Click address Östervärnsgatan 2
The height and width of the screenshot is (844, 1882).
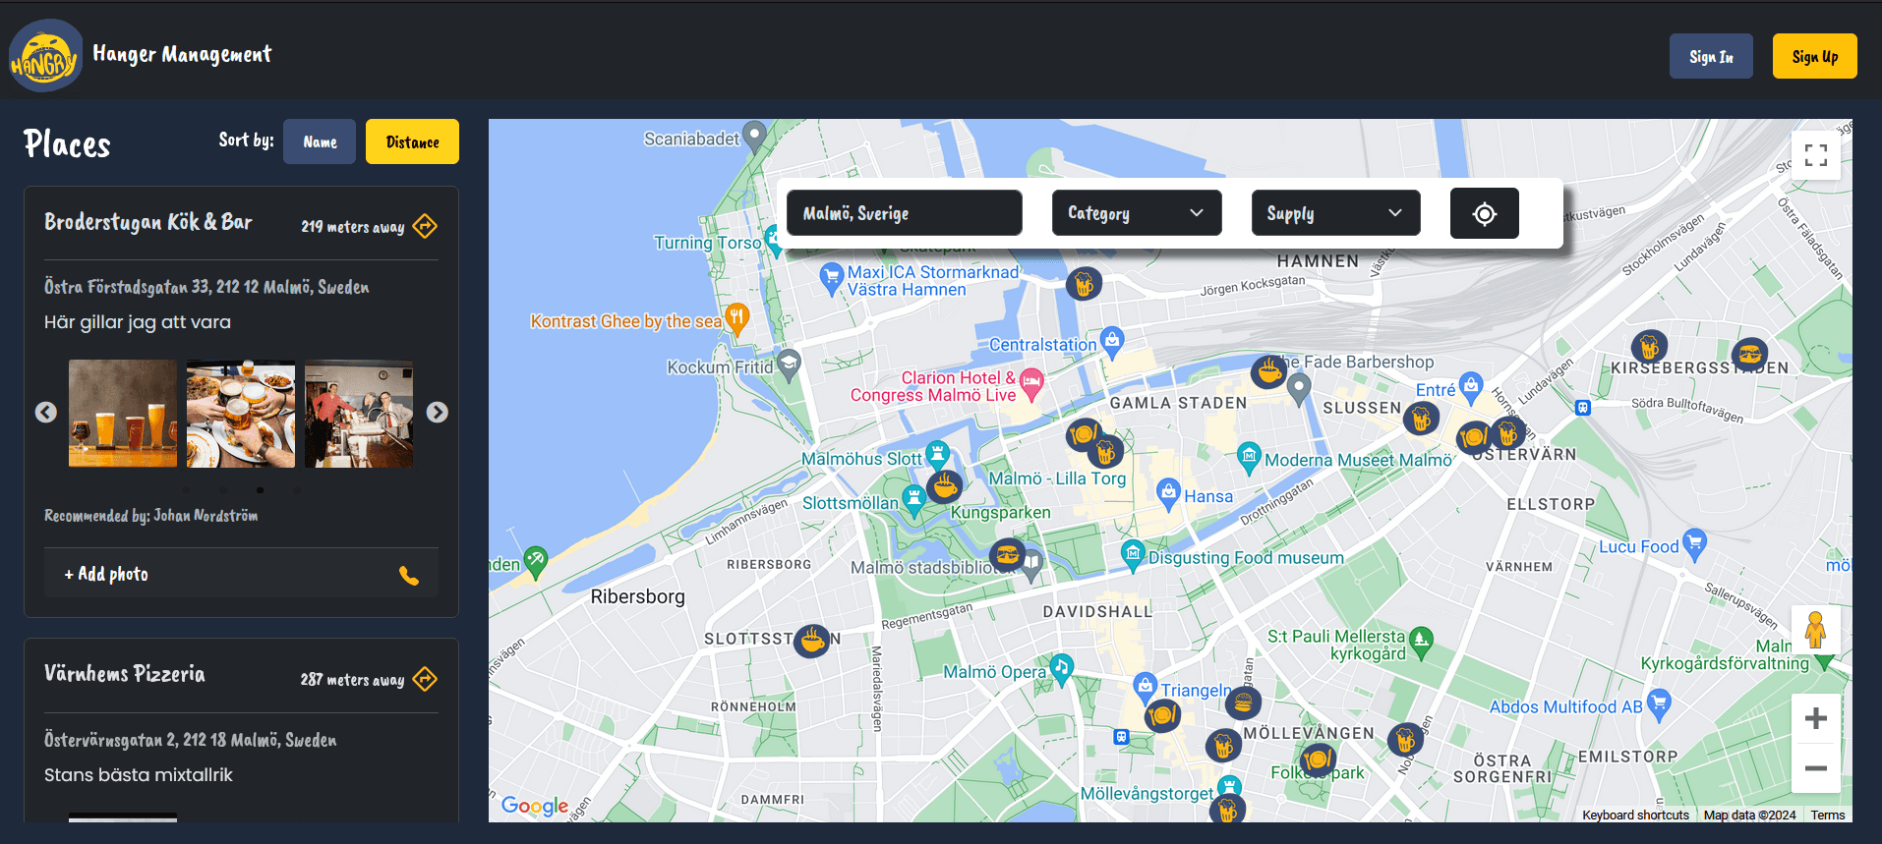coord(190,740)
